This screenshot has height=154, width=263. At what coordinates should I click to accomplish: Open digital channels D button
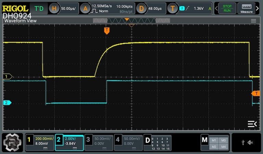[148, 140]
